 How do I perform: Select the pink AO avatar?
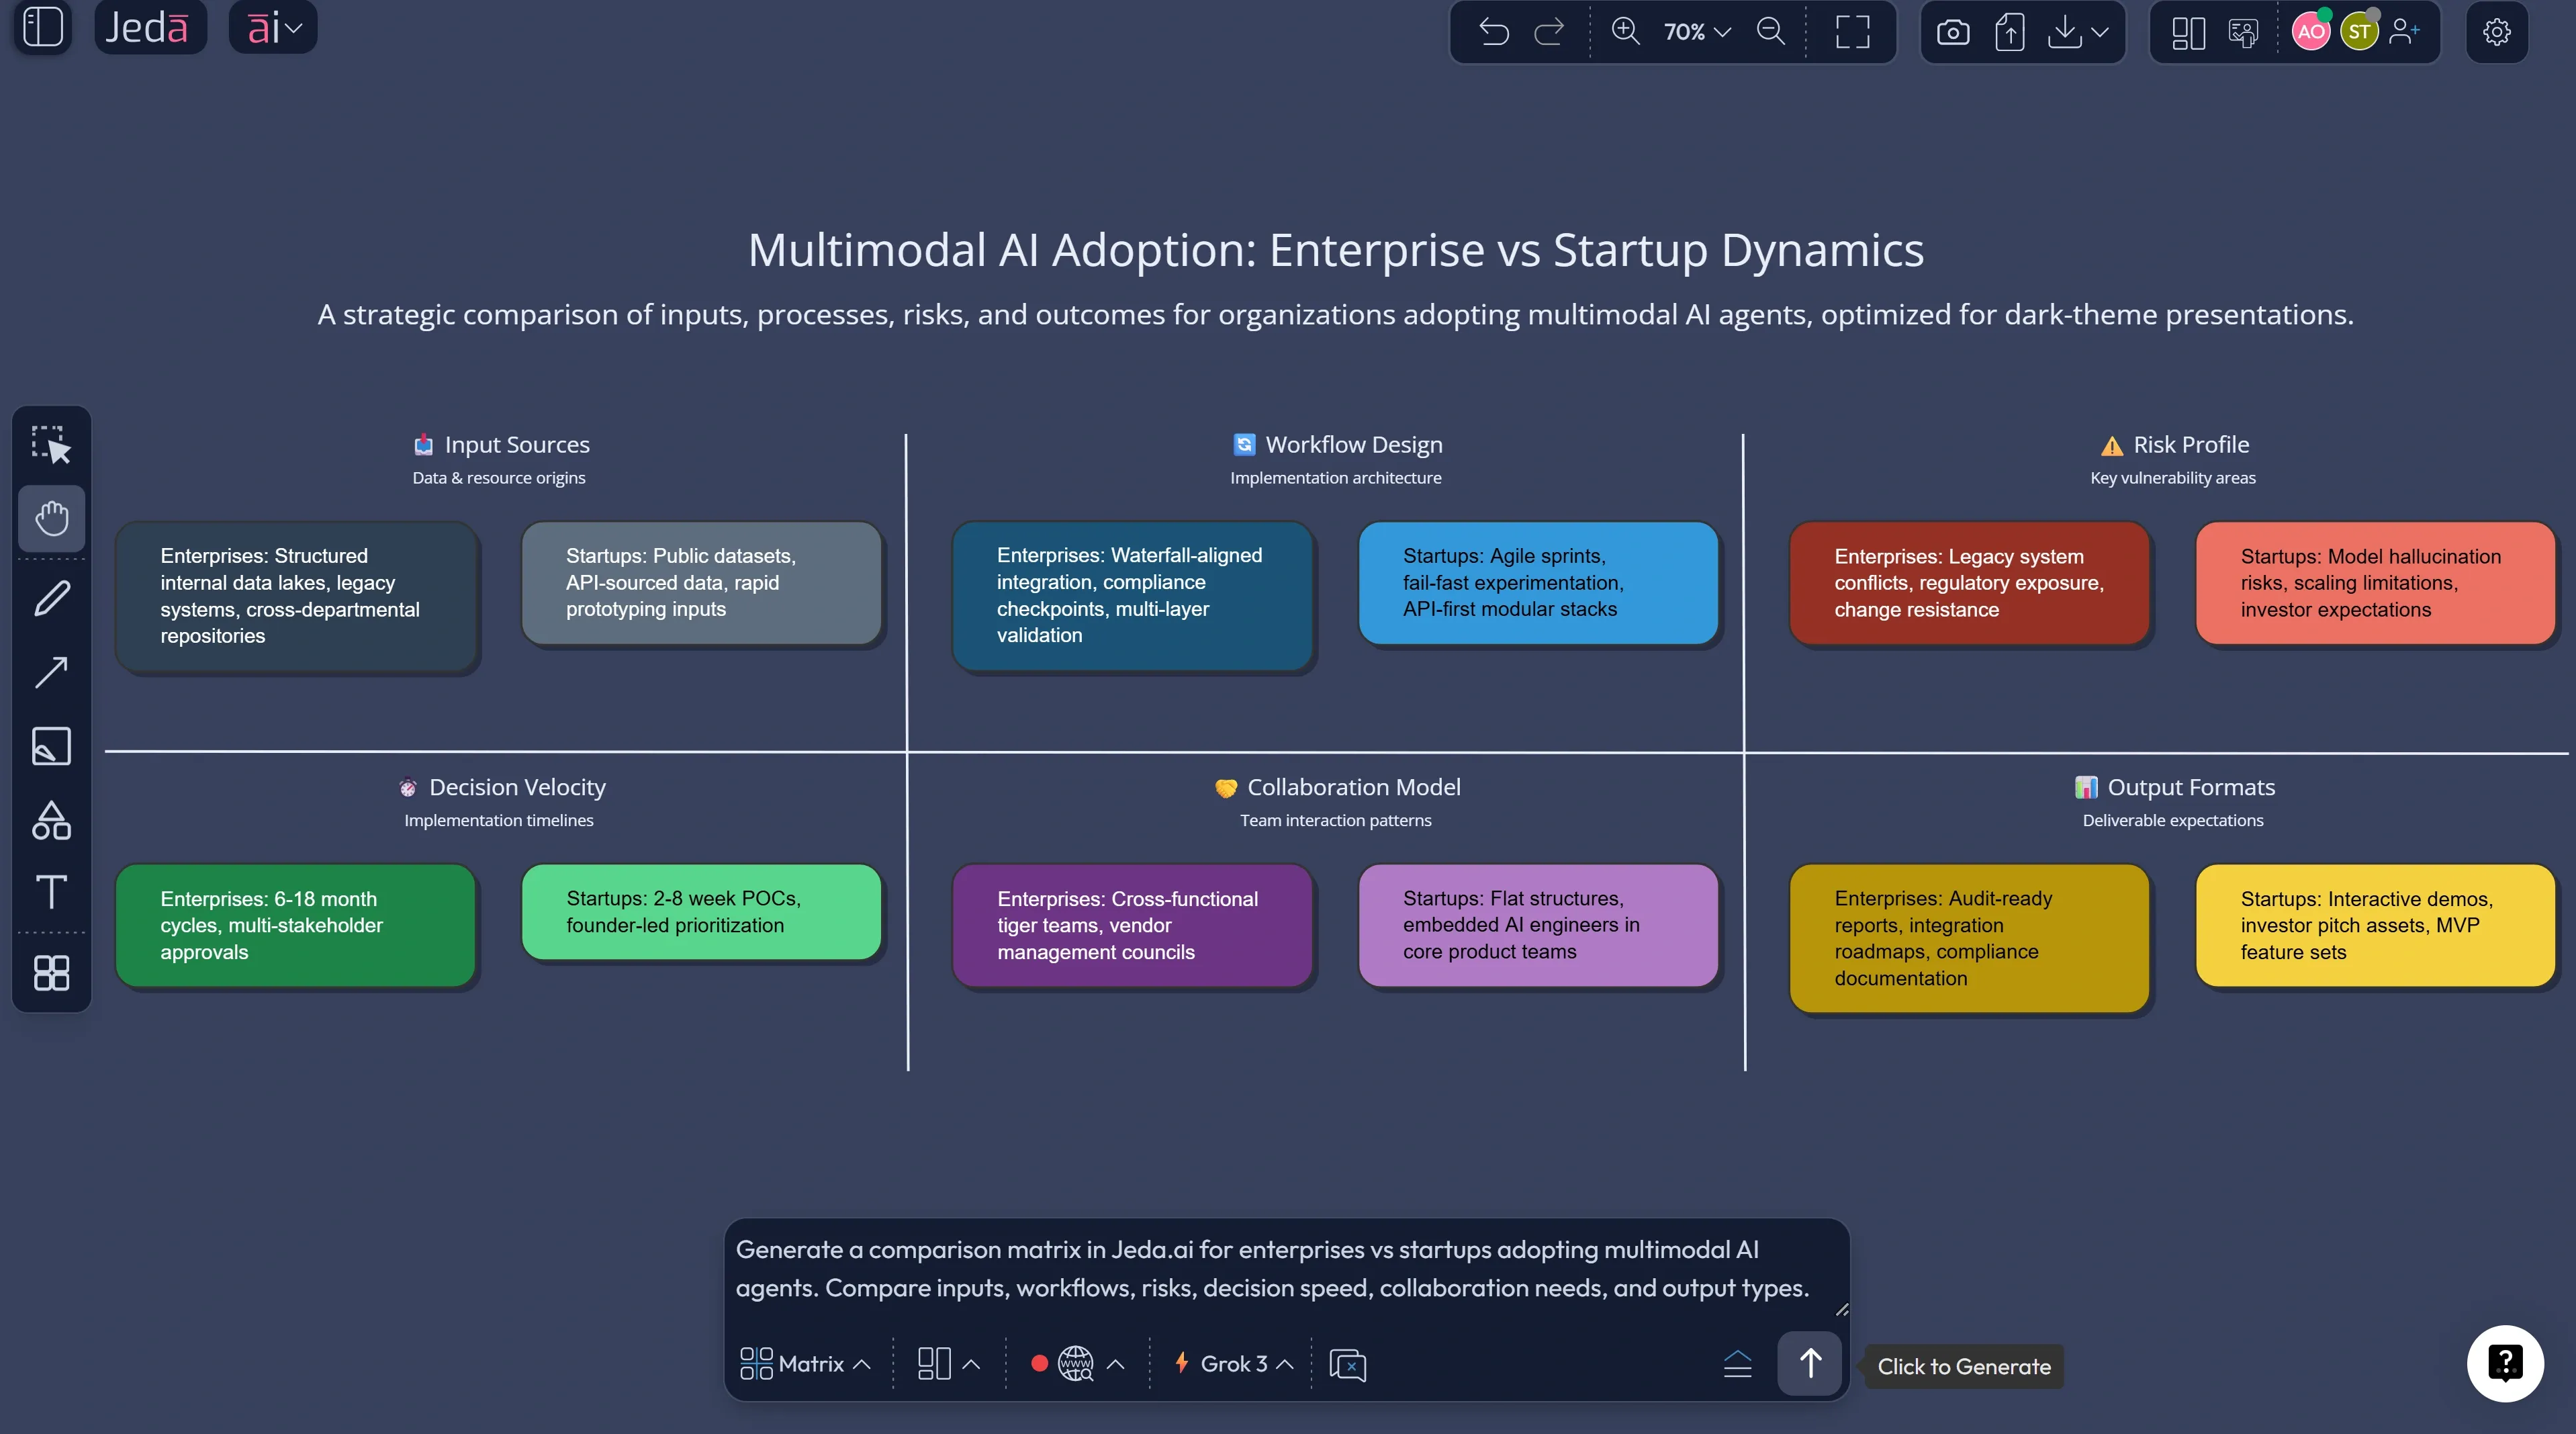(x=2311, y=32)
